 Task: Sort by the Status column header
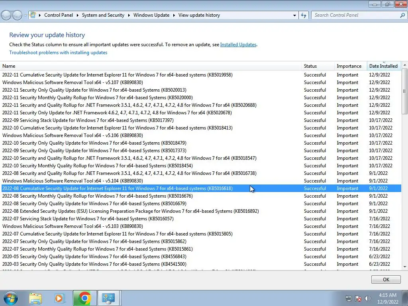point(318,66)
